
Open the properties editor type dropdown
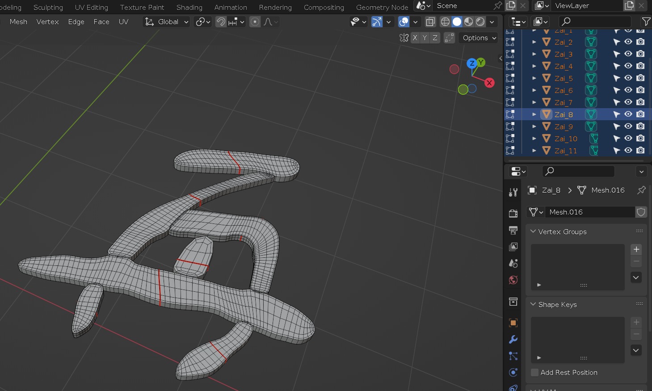518,171
